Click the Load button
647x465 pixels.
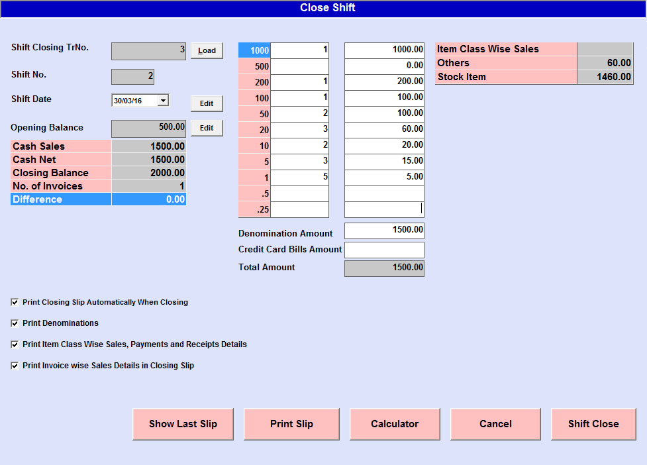[207, 50]
